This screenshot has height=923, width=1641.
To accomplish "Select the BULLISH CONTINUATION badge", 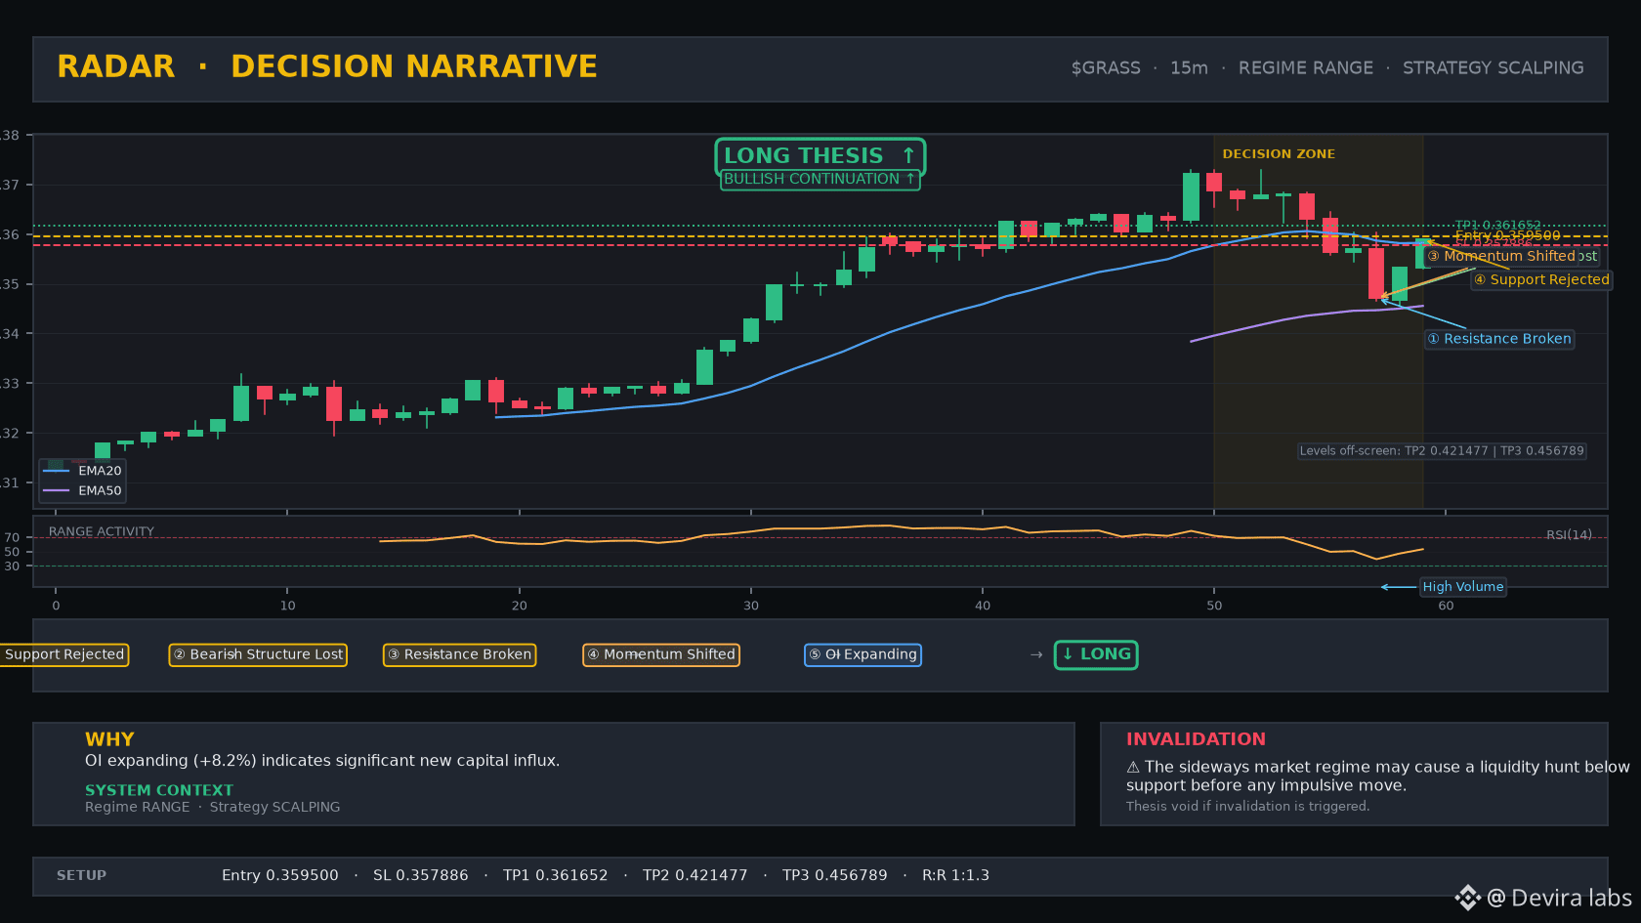I will pyautogui.click(x=820, y=180).
